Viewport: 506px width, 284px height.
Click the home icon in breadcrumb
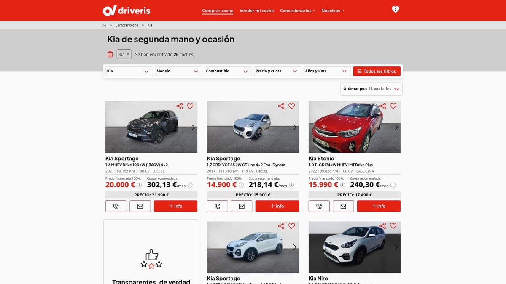pos(105,25)
